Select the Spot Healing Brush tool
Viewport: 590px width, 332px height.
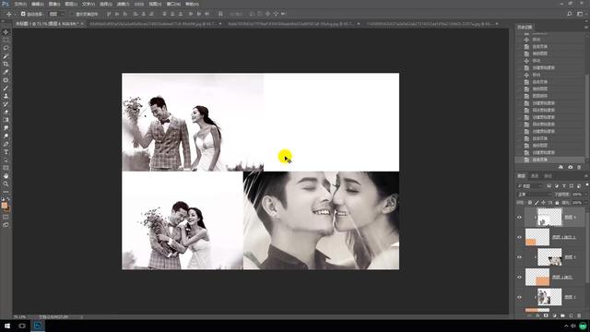tap(6, 80)
